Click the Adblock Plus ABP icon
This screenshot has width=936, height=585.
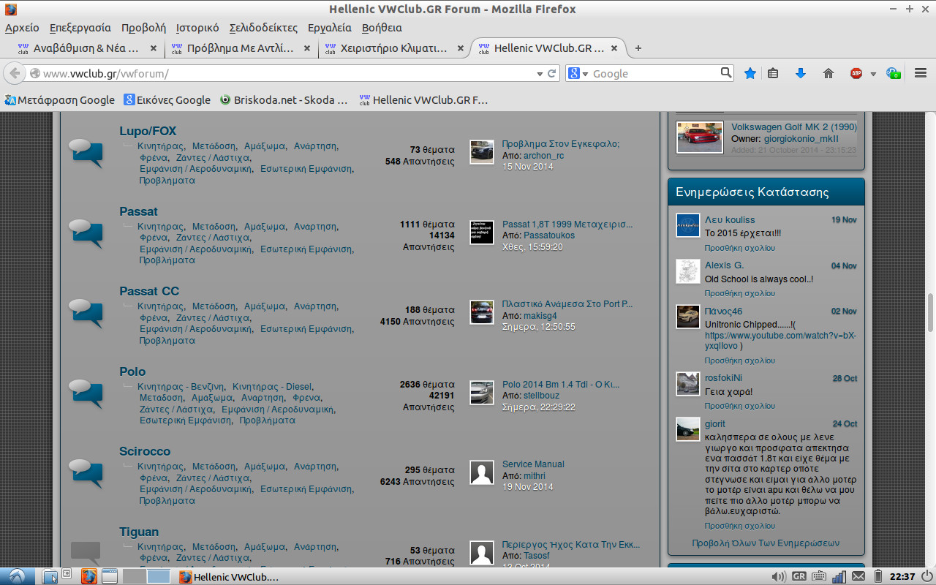click(x=856, y=73)
